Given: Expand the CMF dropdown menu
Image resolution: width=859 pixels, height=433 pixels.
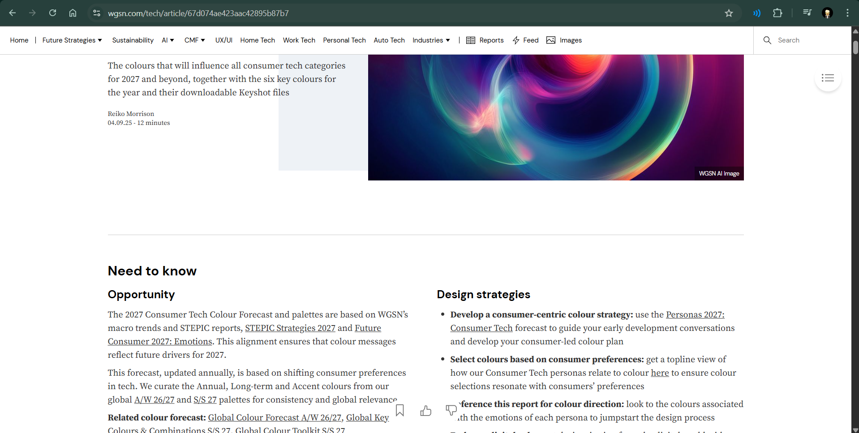Looking at the screenshot, I should click(194, 40).
